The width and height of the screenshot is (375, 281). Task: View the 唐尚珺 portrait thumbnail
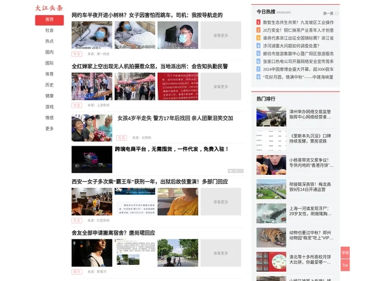pyautogui.click(x=92, y=253)
